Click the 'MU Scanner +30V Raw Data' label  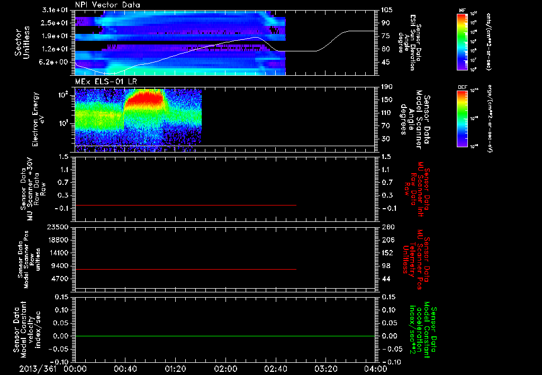tap(32, 189)
